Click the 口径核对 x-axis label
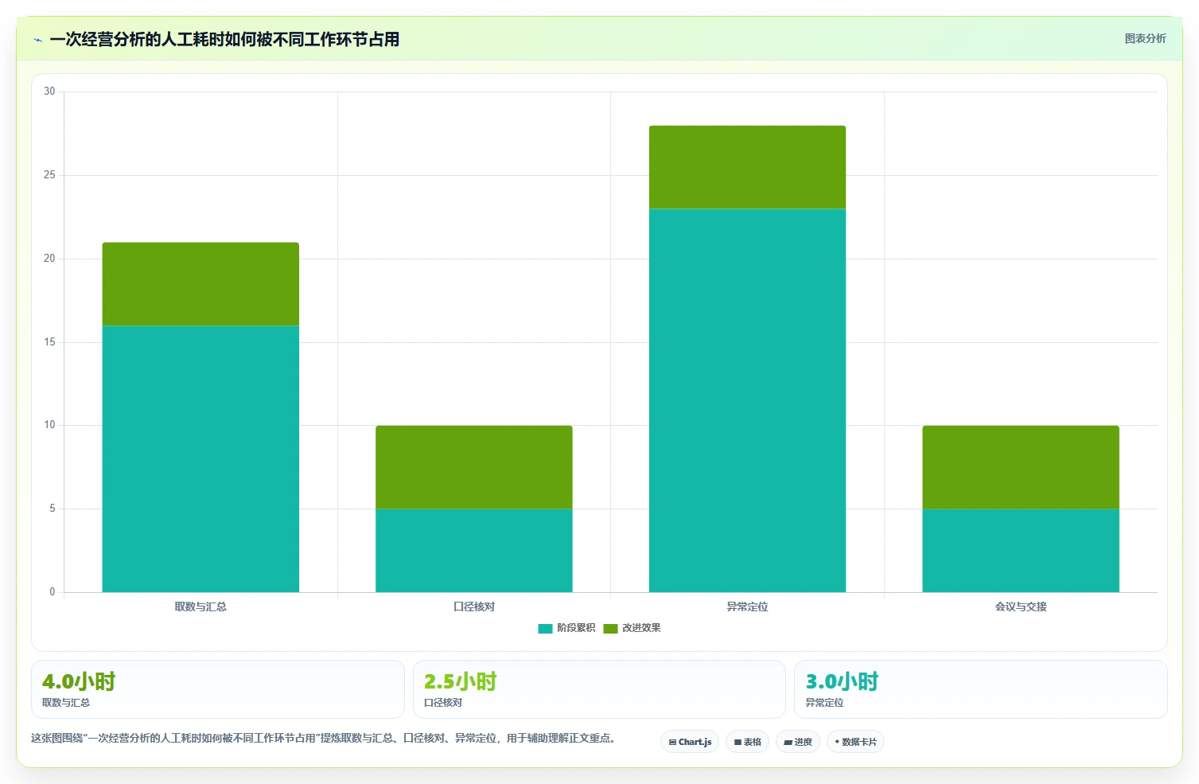The width and height of the screenshot is (1199, 784). [x=474, y=607]
